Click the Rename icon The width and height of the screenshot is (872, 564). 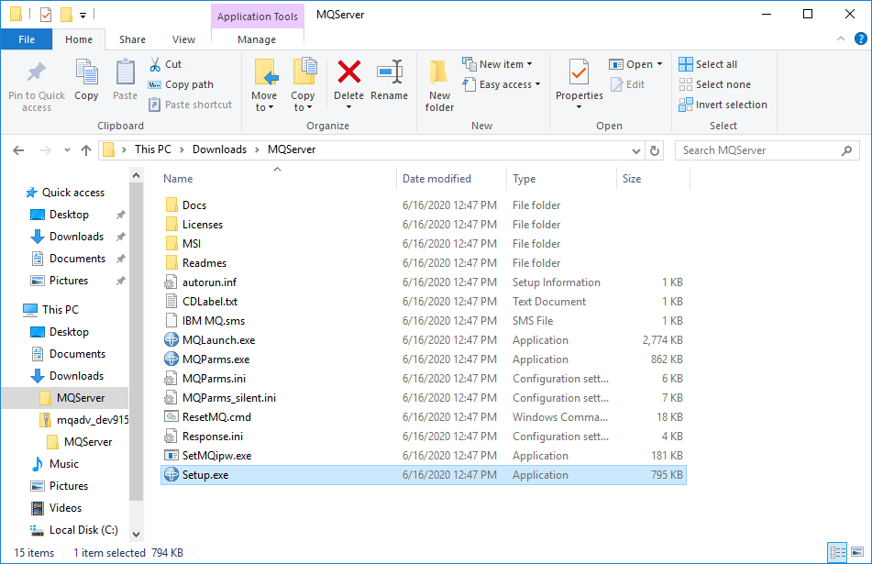tap(390, 72)
